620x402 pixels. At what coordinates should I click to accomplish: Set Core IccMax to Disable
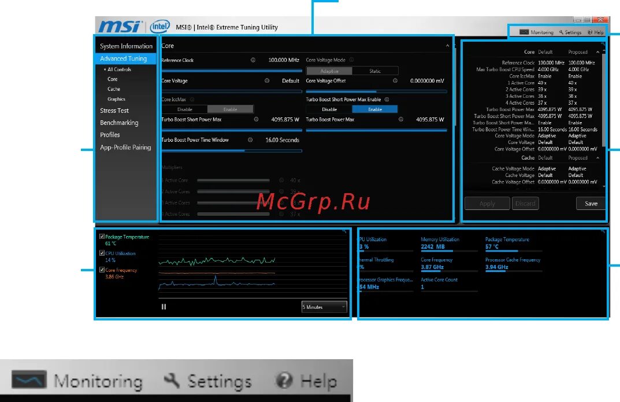[185, 109]
